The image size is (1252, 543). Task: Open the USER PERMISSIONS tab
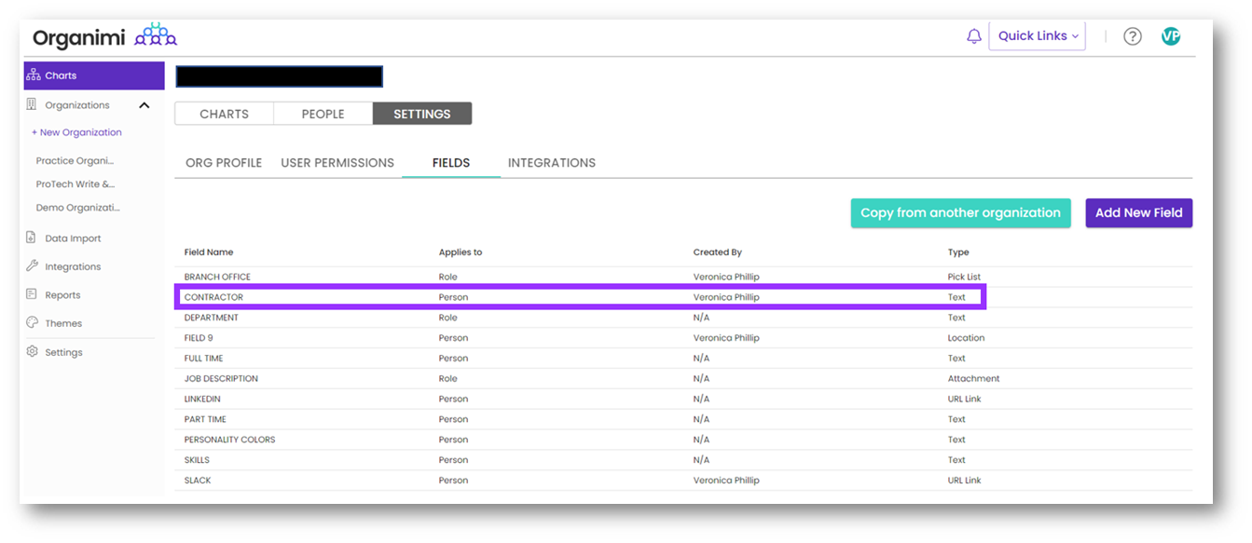[x=337, y=163]
